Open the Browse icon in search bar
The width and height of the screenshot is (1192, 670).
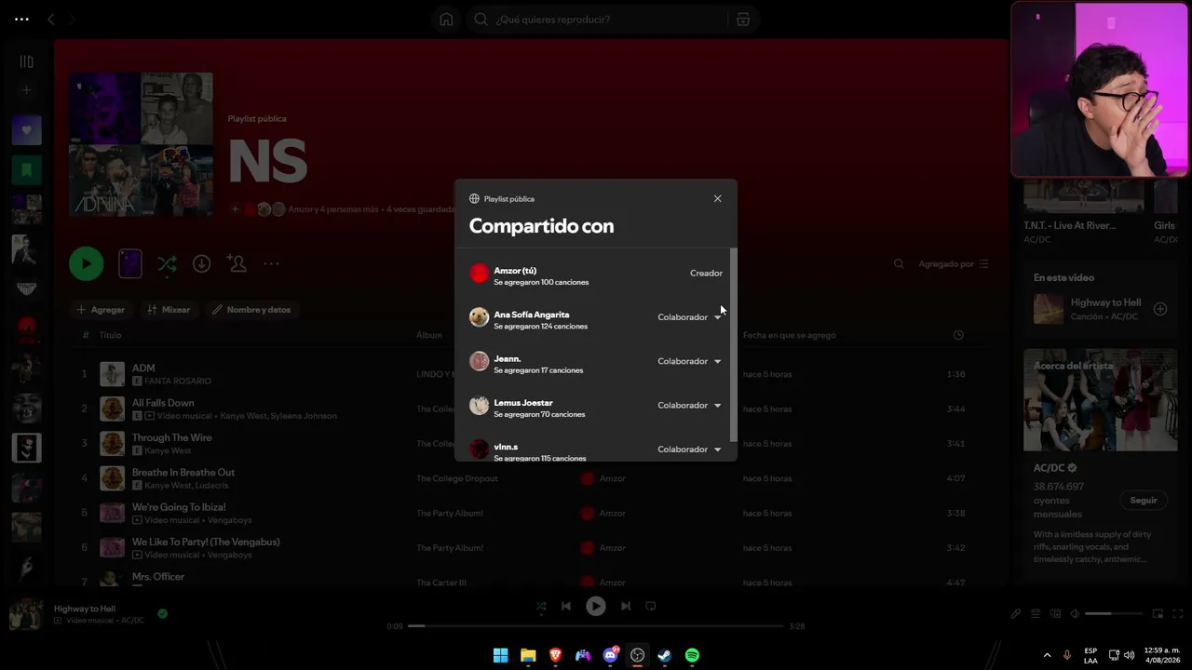pos(742,20)
